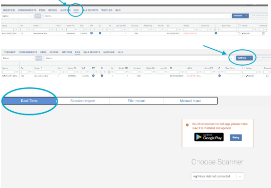Open PENS tab in upper screenshot
This screenshot has width=271, height=188.
[x=42, y=10]
